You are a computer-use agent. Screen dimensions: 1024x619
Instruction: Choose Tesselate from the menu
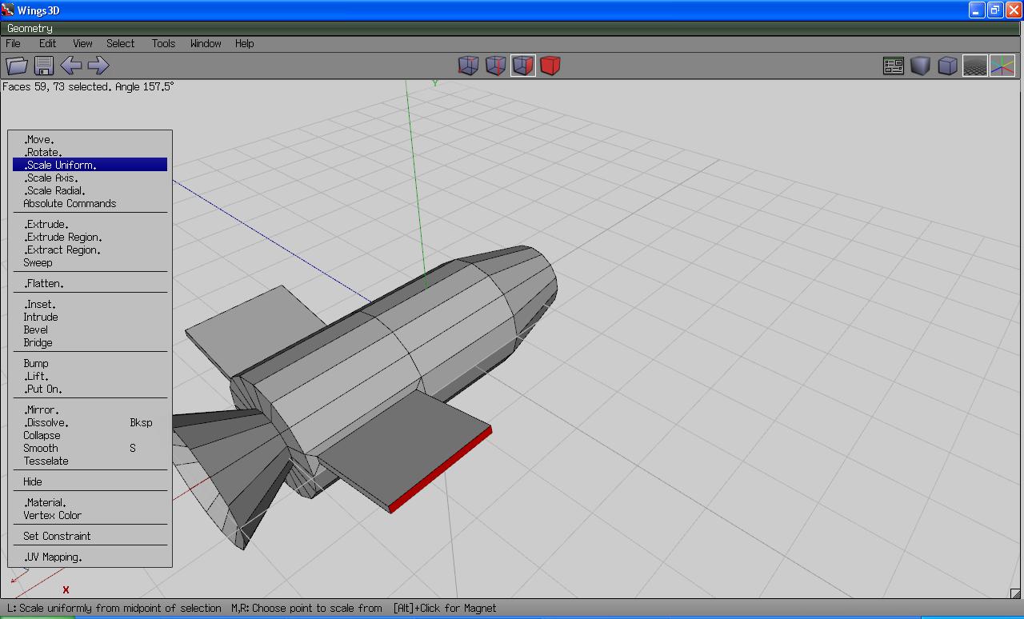(90, 461)
